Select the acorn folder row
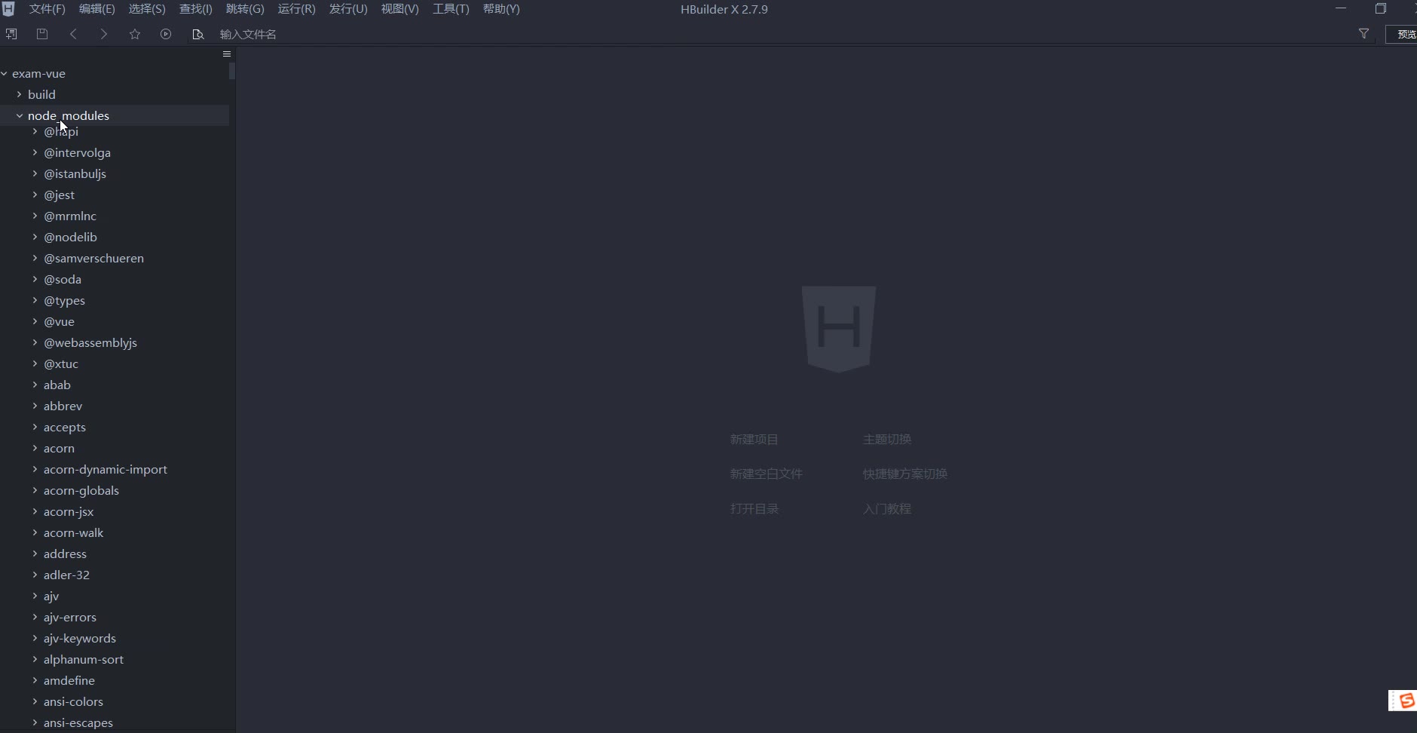1417x733 pixels. click(x=115, y=448)
